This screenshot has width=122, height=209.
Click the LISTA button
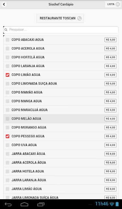pyautogui.click(x=113, y=4)
